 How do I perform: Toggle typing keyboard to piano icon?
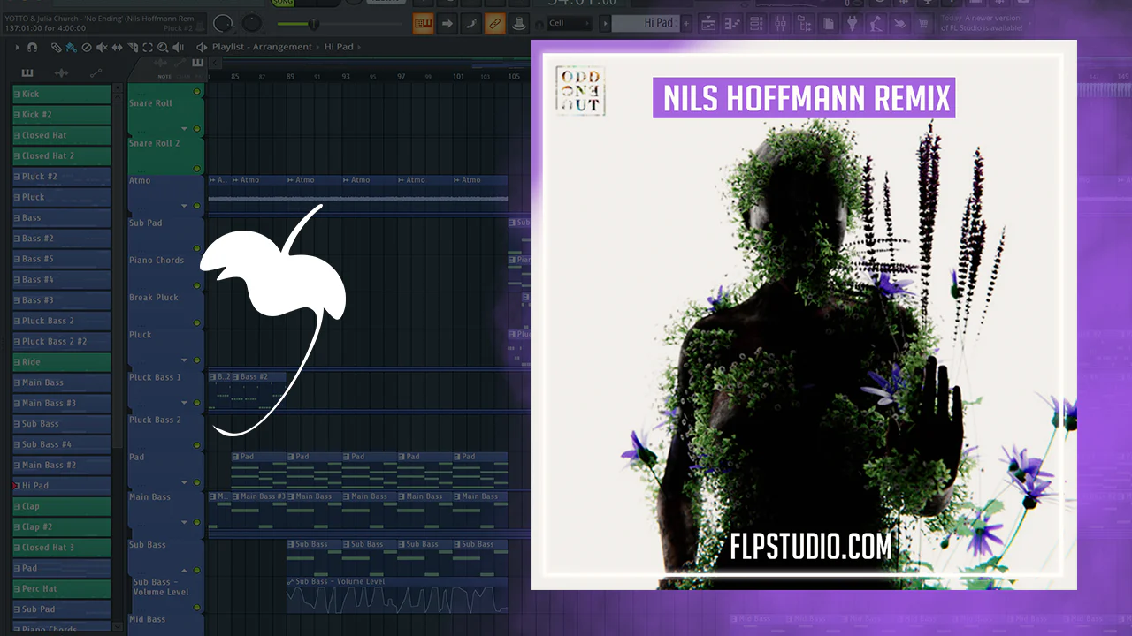(423, 23)
